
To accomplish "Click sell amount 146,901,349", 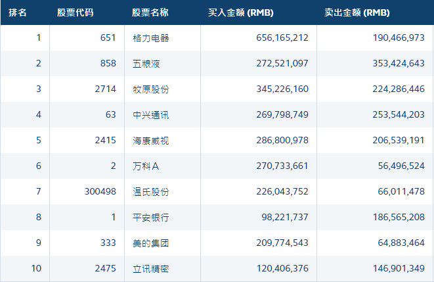I will pyautogui.click(x=399, y=268).
